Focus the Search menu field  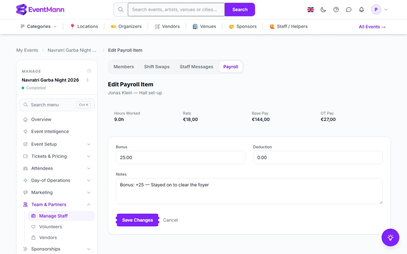click(57, 105)
